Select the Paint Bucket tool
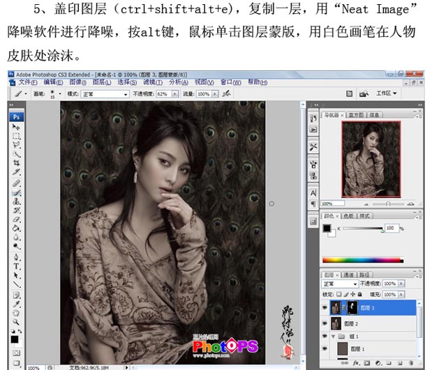The height and width of the screenshot is (370, 432). [16, 229]
